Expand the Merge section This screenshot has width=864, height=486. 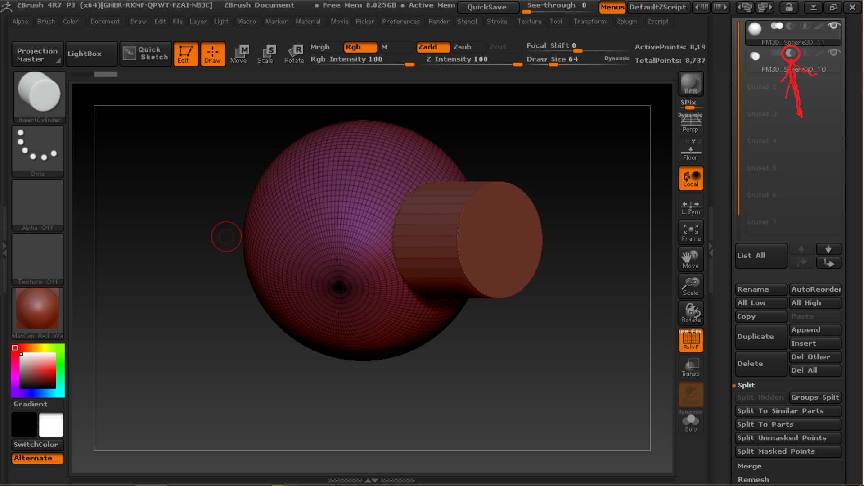click(x=750, y=466)
